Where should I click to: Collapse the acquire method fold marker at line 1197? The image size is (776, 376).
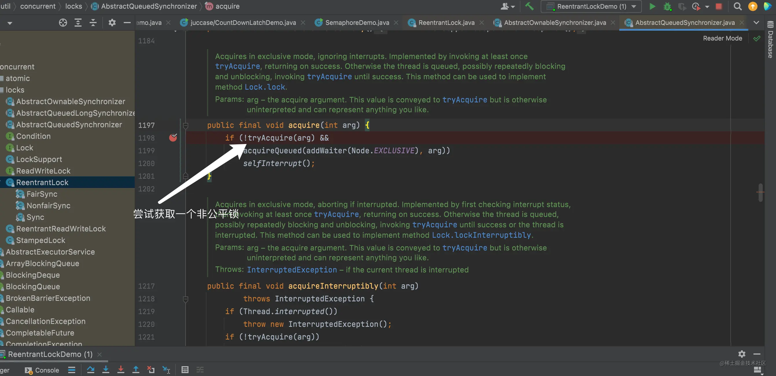click(186, 125)
